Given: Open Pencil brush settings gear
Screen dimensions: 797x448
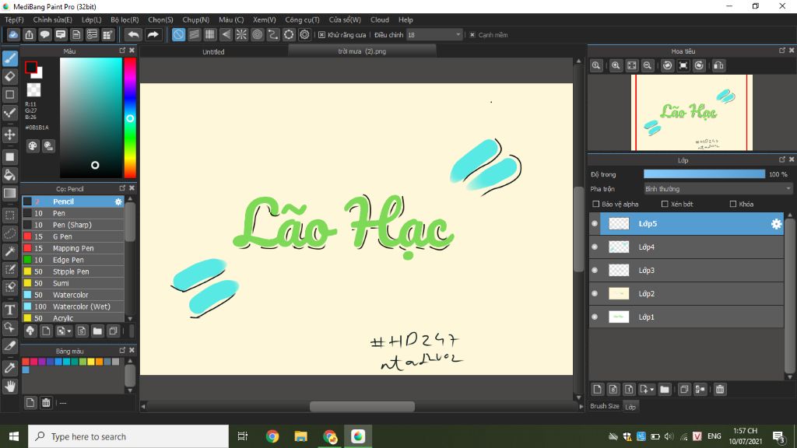Looking at the screenshot, I should pyautogui.click(x=118, y=201).
